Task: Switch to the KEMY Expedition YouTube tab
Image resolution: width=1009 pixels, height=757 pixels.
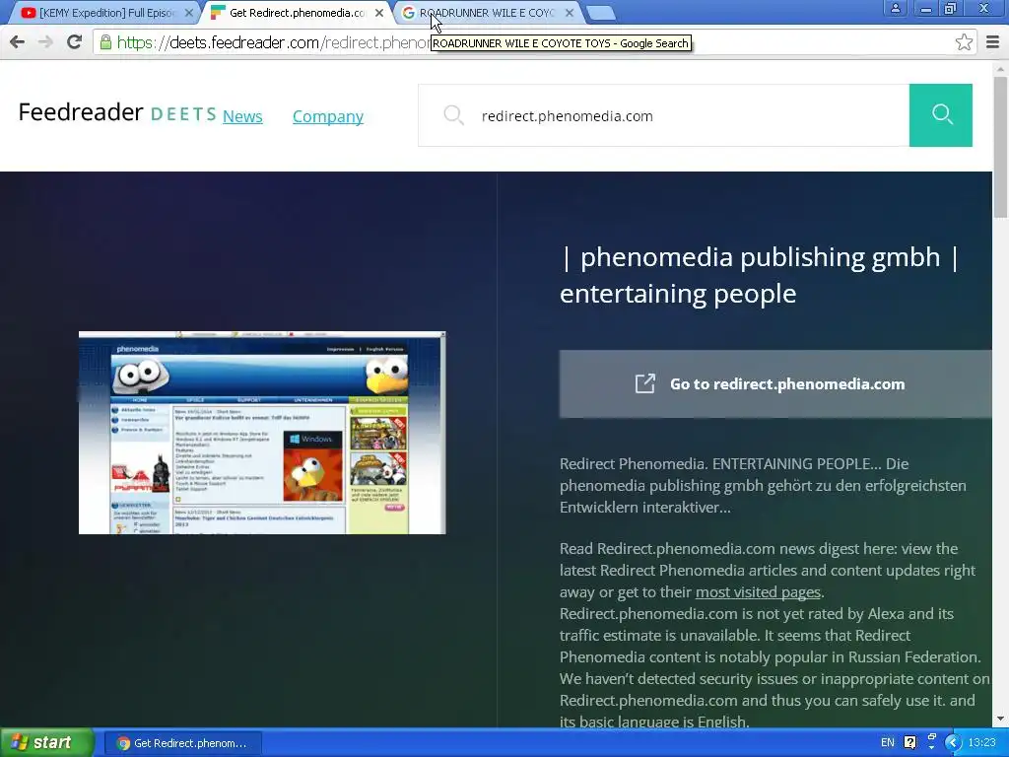Action: [102, 13]
